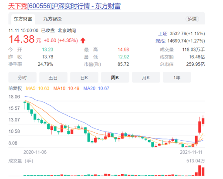Switch to the 东方财富 tab

pos(23,19)
